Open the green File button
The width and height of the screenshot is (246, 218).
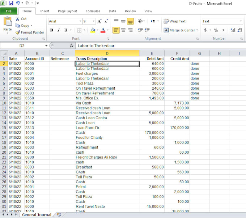pyautogui.click(x=8, y=11)
